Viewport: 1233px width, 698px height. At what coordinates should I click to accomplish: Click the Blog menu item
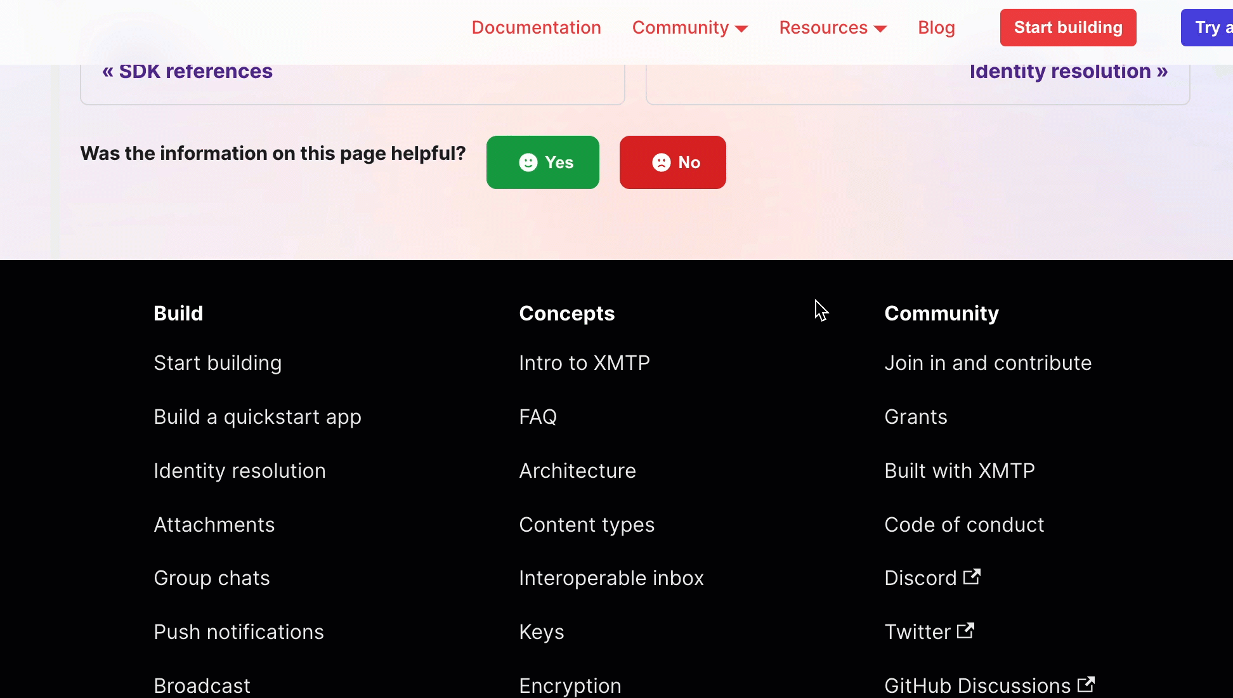(x=937, y=28)
